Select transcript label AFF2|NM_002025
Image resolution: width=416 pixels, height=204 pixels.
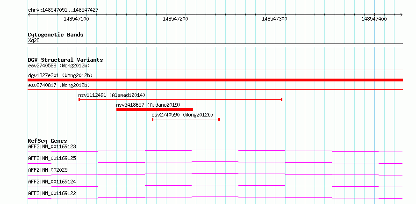[x=48, y=170]
